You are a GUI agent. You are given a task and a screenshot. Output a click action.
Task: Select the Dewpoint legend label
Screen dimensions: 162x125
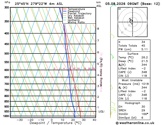tap(74, 11)
